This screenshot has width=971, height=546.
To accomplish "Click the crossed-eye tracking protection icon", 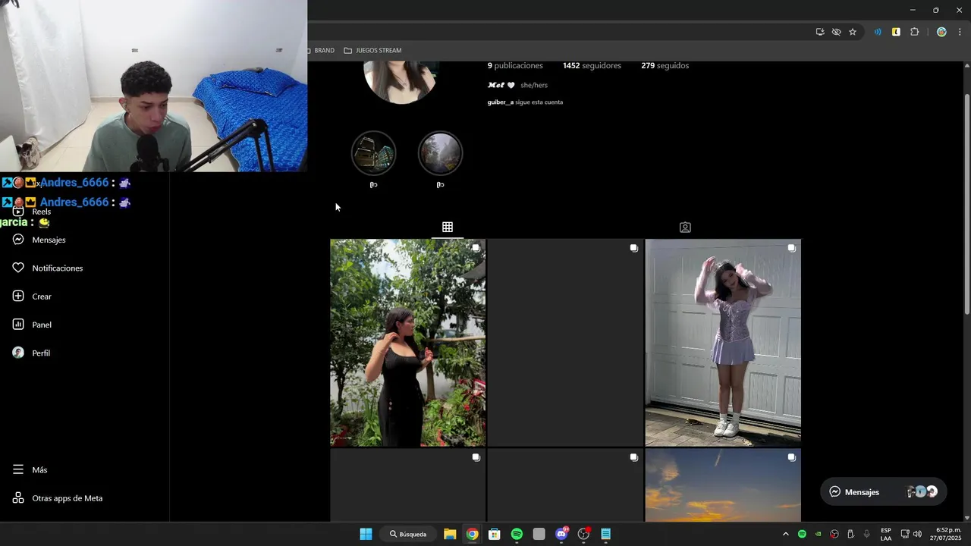I will point(836,32).
